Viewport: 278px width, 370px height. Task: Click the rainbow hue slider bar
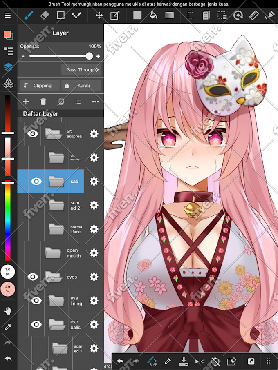[8, 220]
